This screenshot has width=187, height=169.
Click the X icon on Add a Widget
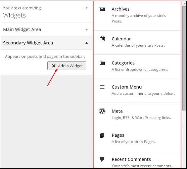tap(54, 66)
